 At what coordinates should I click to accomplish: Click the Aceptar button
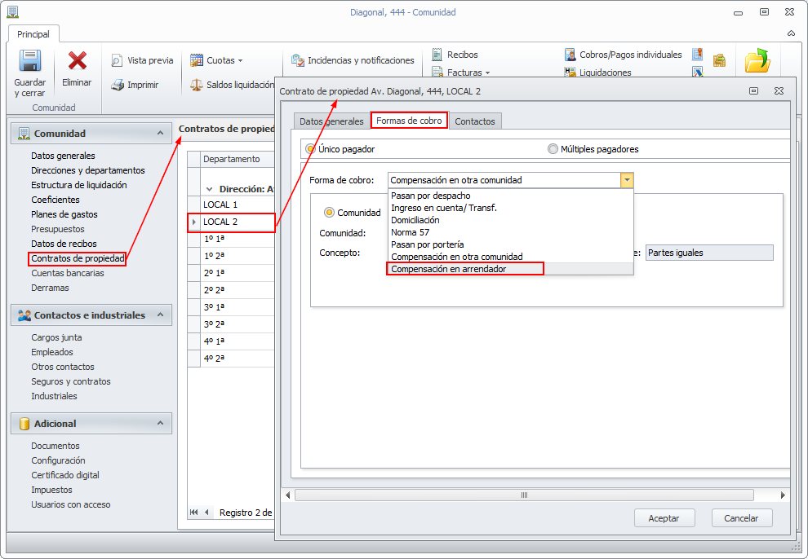coord(664,518)
